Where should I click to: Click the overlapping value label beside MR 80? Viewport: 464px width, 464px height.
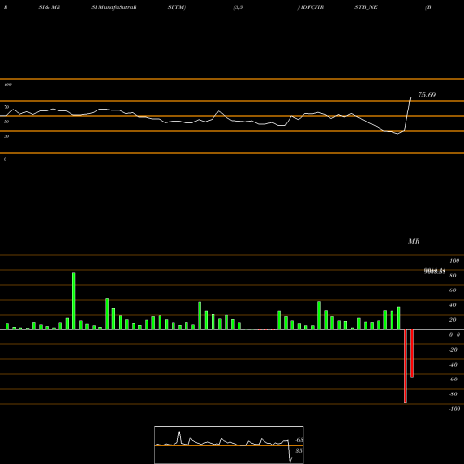[x=434, y=271]
